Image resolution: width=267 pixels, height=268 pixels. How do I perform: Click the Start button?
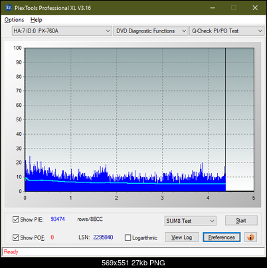tap(241, 220)
